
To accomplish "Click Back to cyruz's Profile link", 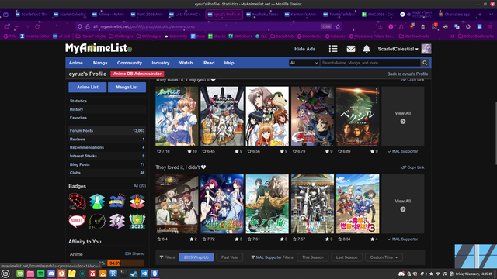I will coord(407,74).
